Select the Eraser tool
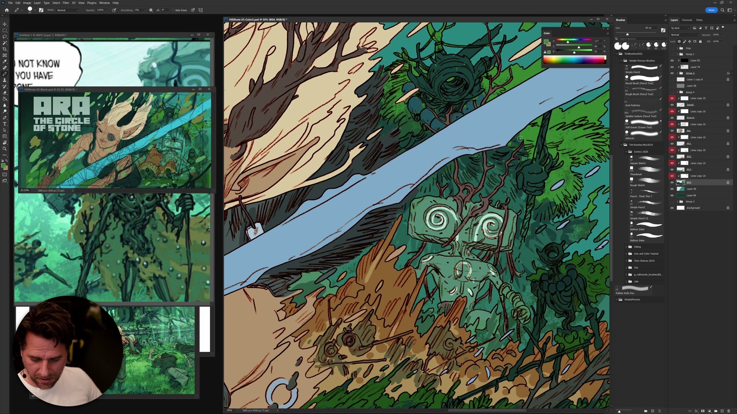737x414 pixels. 5,93
